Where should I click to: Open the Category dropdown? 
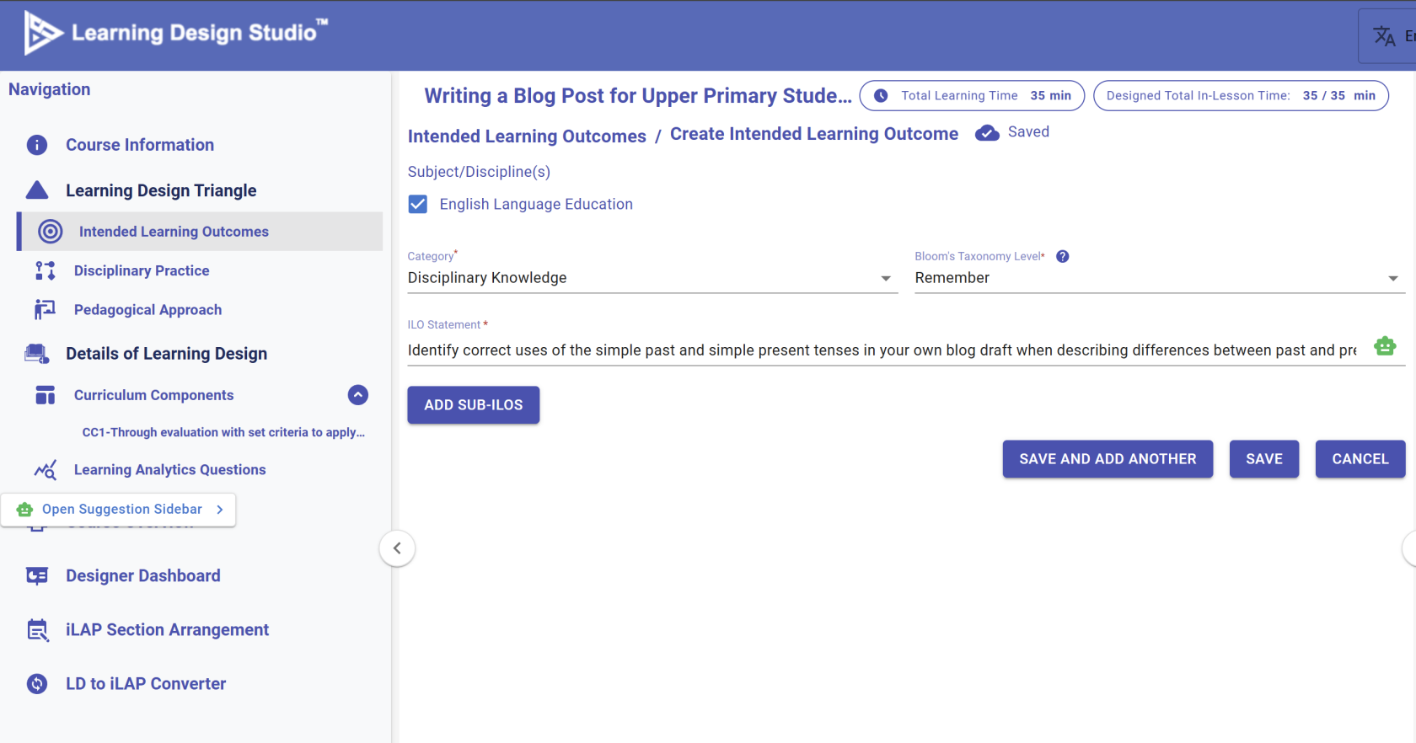(x=652, y=278)
